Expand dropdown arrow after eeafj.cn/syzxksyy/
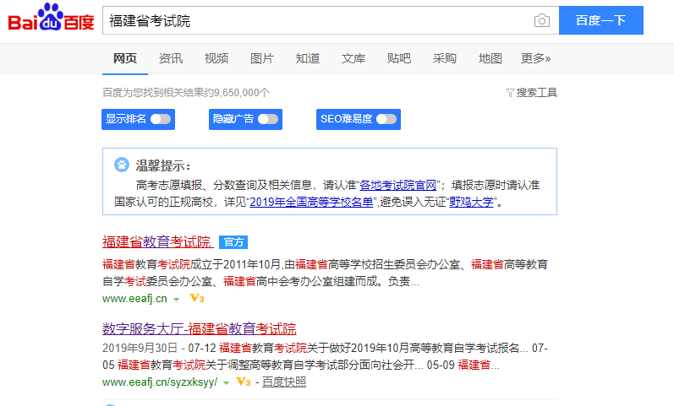 pyautogui.click(x=226, y=383)
